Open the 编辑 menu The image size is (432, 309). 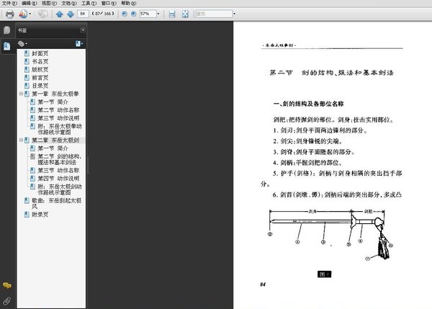pos(29,3)
